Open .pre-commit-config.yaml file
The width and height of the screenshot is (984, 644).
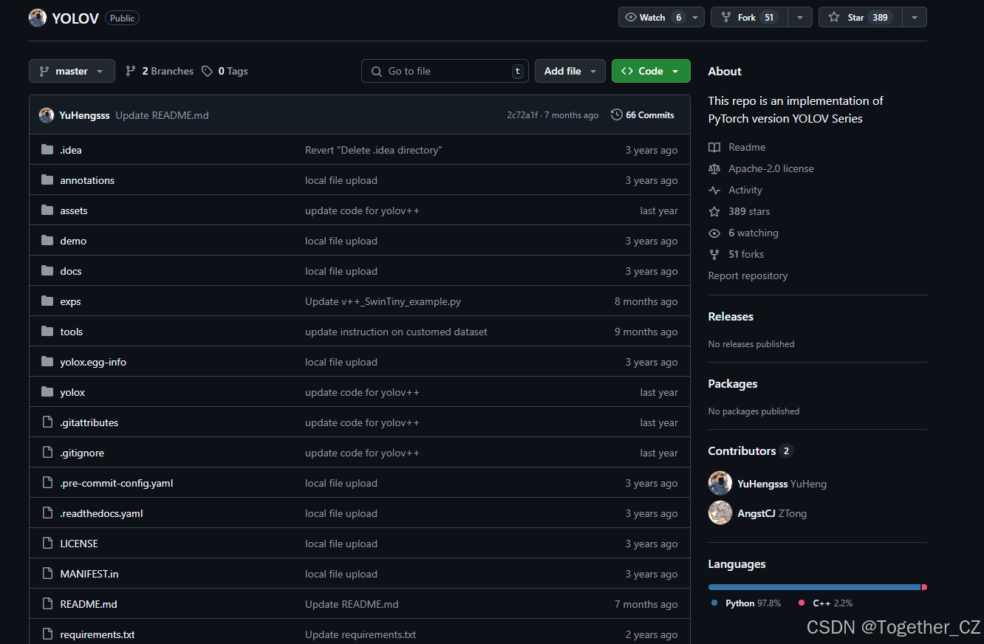tap(117, 483)
